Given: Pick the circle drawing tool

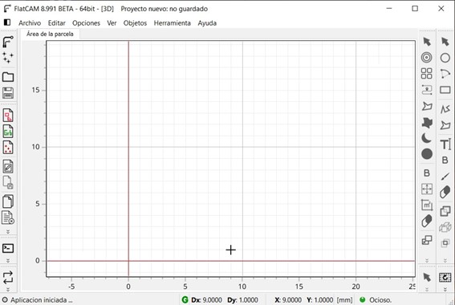Looking at the screenshot, I should pos(445,58).
